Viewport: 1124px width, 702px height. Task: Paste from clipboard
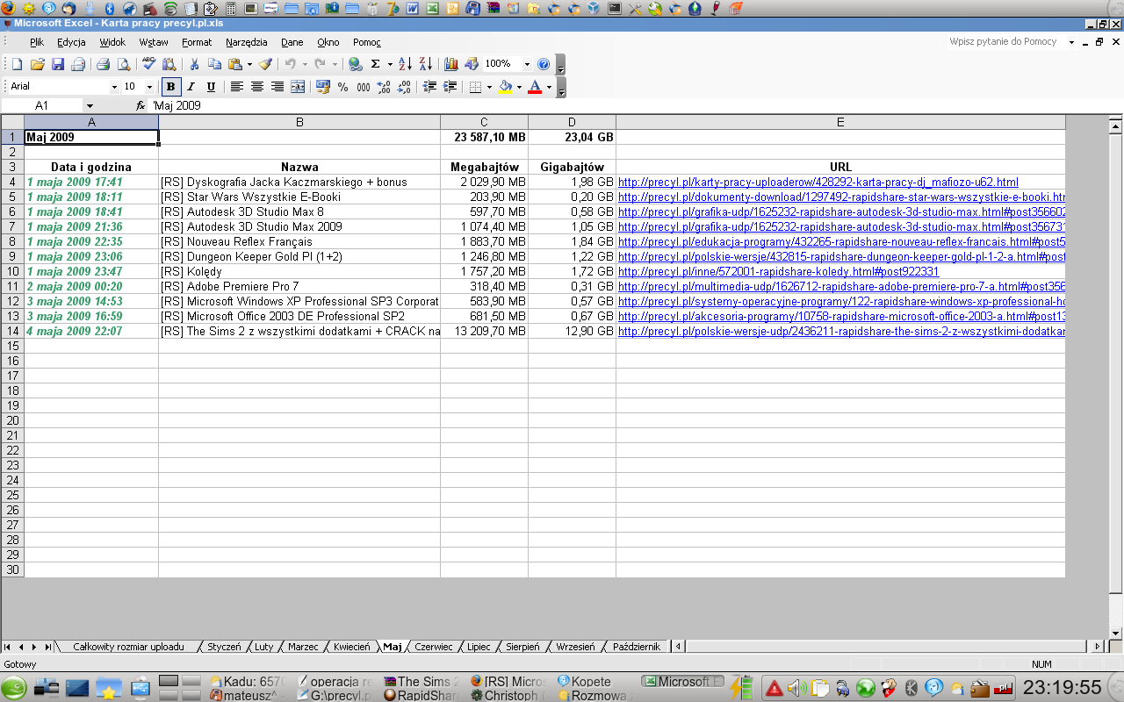point(234,64)
